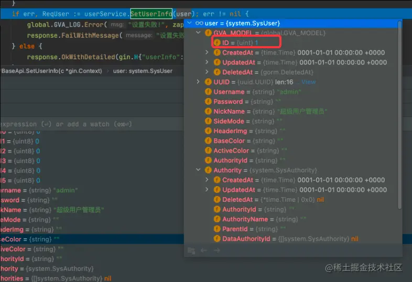Expand UpdatedAt under the Authority node
This screenshot has width=412, height=282.
click(207, 190)
